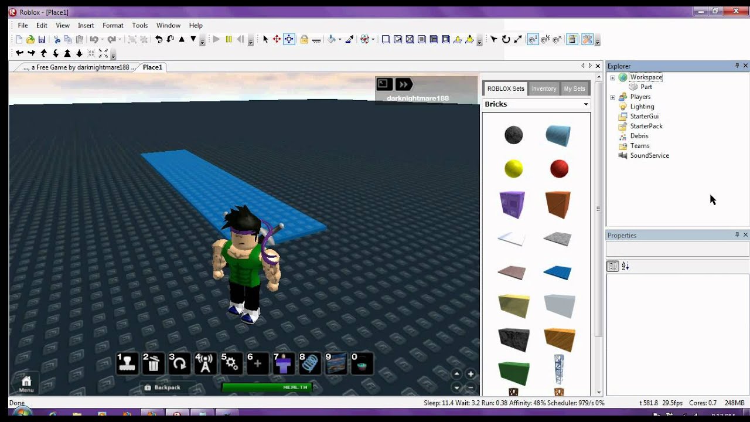Viewport: 750px width, 422px height.
Task: Select the ROBLOX Sets tab
Action: point(506,89)
